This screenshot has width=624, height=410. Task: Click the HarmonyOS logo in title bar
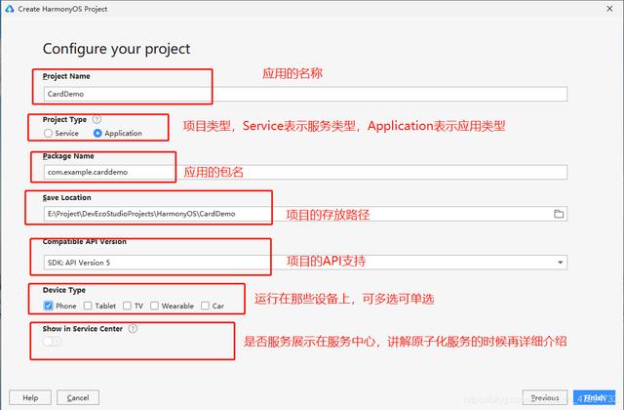click(10, 9)
